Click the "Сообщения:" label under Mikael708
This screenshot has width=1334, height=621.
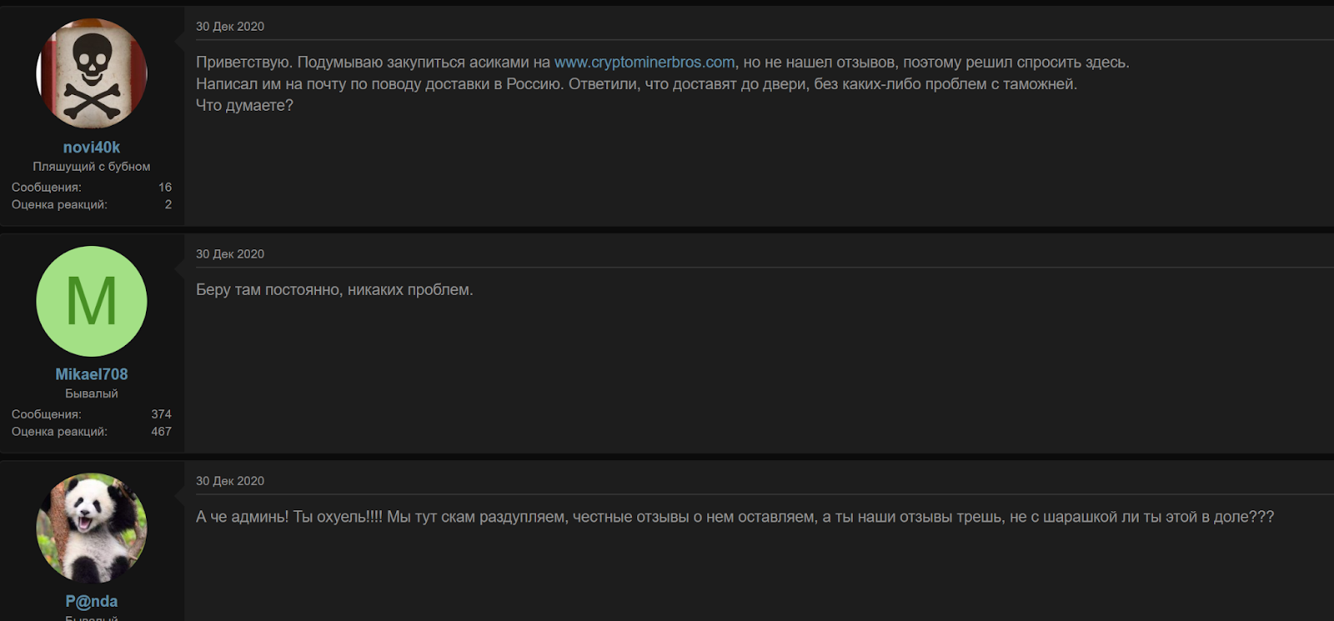[x=47, y=414]
